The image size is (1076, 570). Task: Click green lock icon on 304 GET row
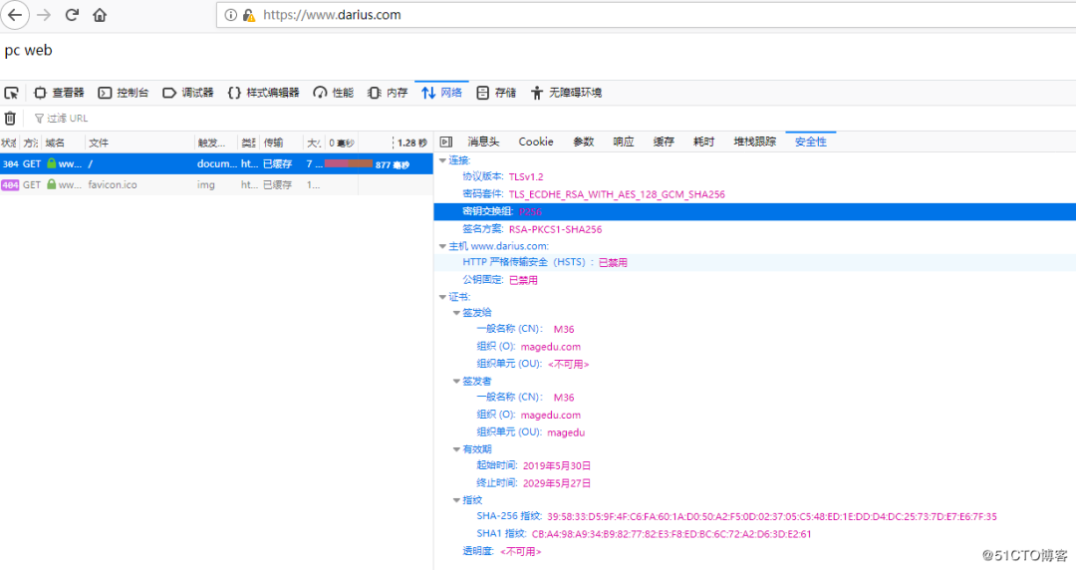52,163
